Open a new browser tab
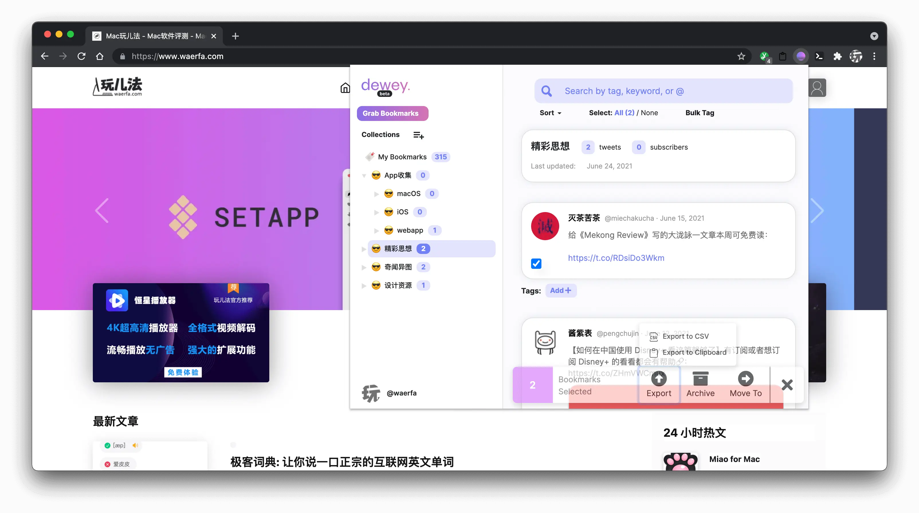The width and height of the screenshot is (919, 513). click(235, 36)
